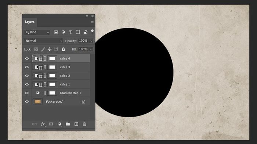The image size is (257, 144).
Task: Select the cirlce 3 layer mask thumbnail
Action: point(52,67)
